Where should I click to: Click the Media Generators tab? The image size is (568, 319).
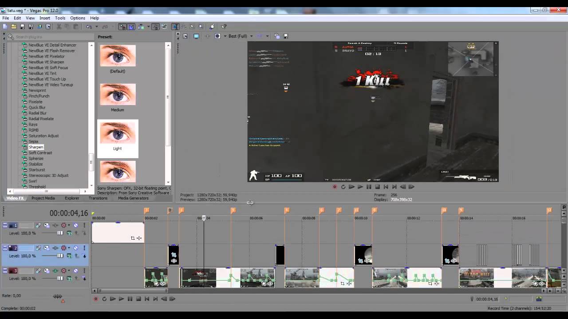(x=133, y=198)
